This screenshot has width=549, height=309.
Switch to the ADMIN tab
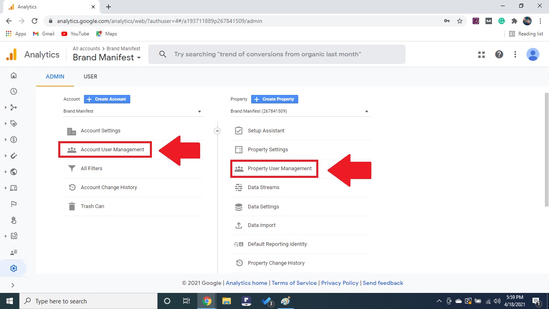pyautogui.click(x=55, y=76)
